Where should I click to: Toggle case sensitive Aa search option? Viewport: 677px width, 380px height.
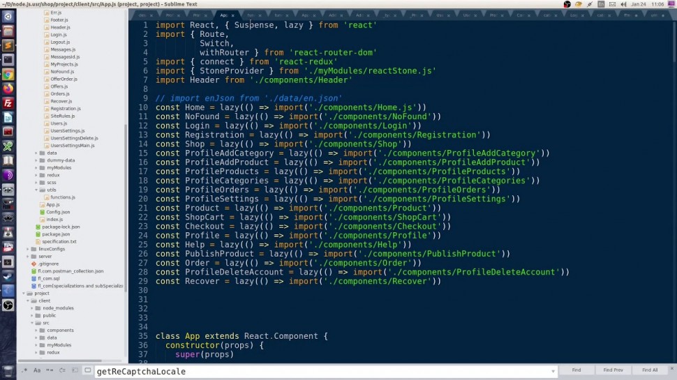37,370
